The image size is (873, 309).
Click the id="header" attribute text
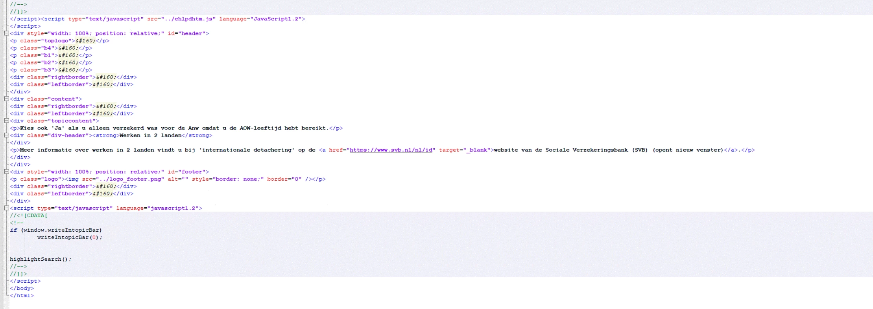click(x=186, y=33)
